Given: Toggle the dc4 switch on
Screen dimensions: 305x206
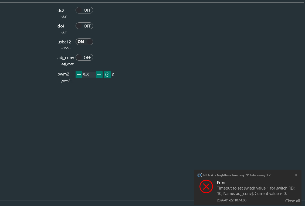Looking at the screenshot, I should pyautogui.click(x=84, y=26).
